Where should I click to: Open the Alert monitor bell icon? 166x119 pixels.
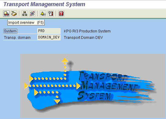tap(43, 13)
